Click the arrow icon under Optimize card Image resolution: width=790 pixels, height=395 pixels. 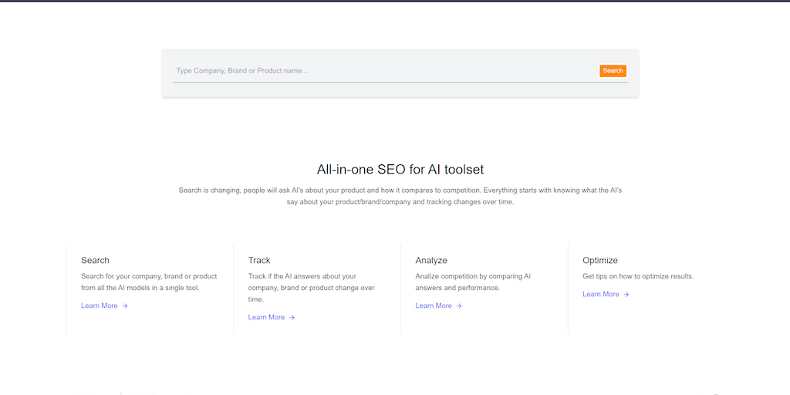coord(626,295)
